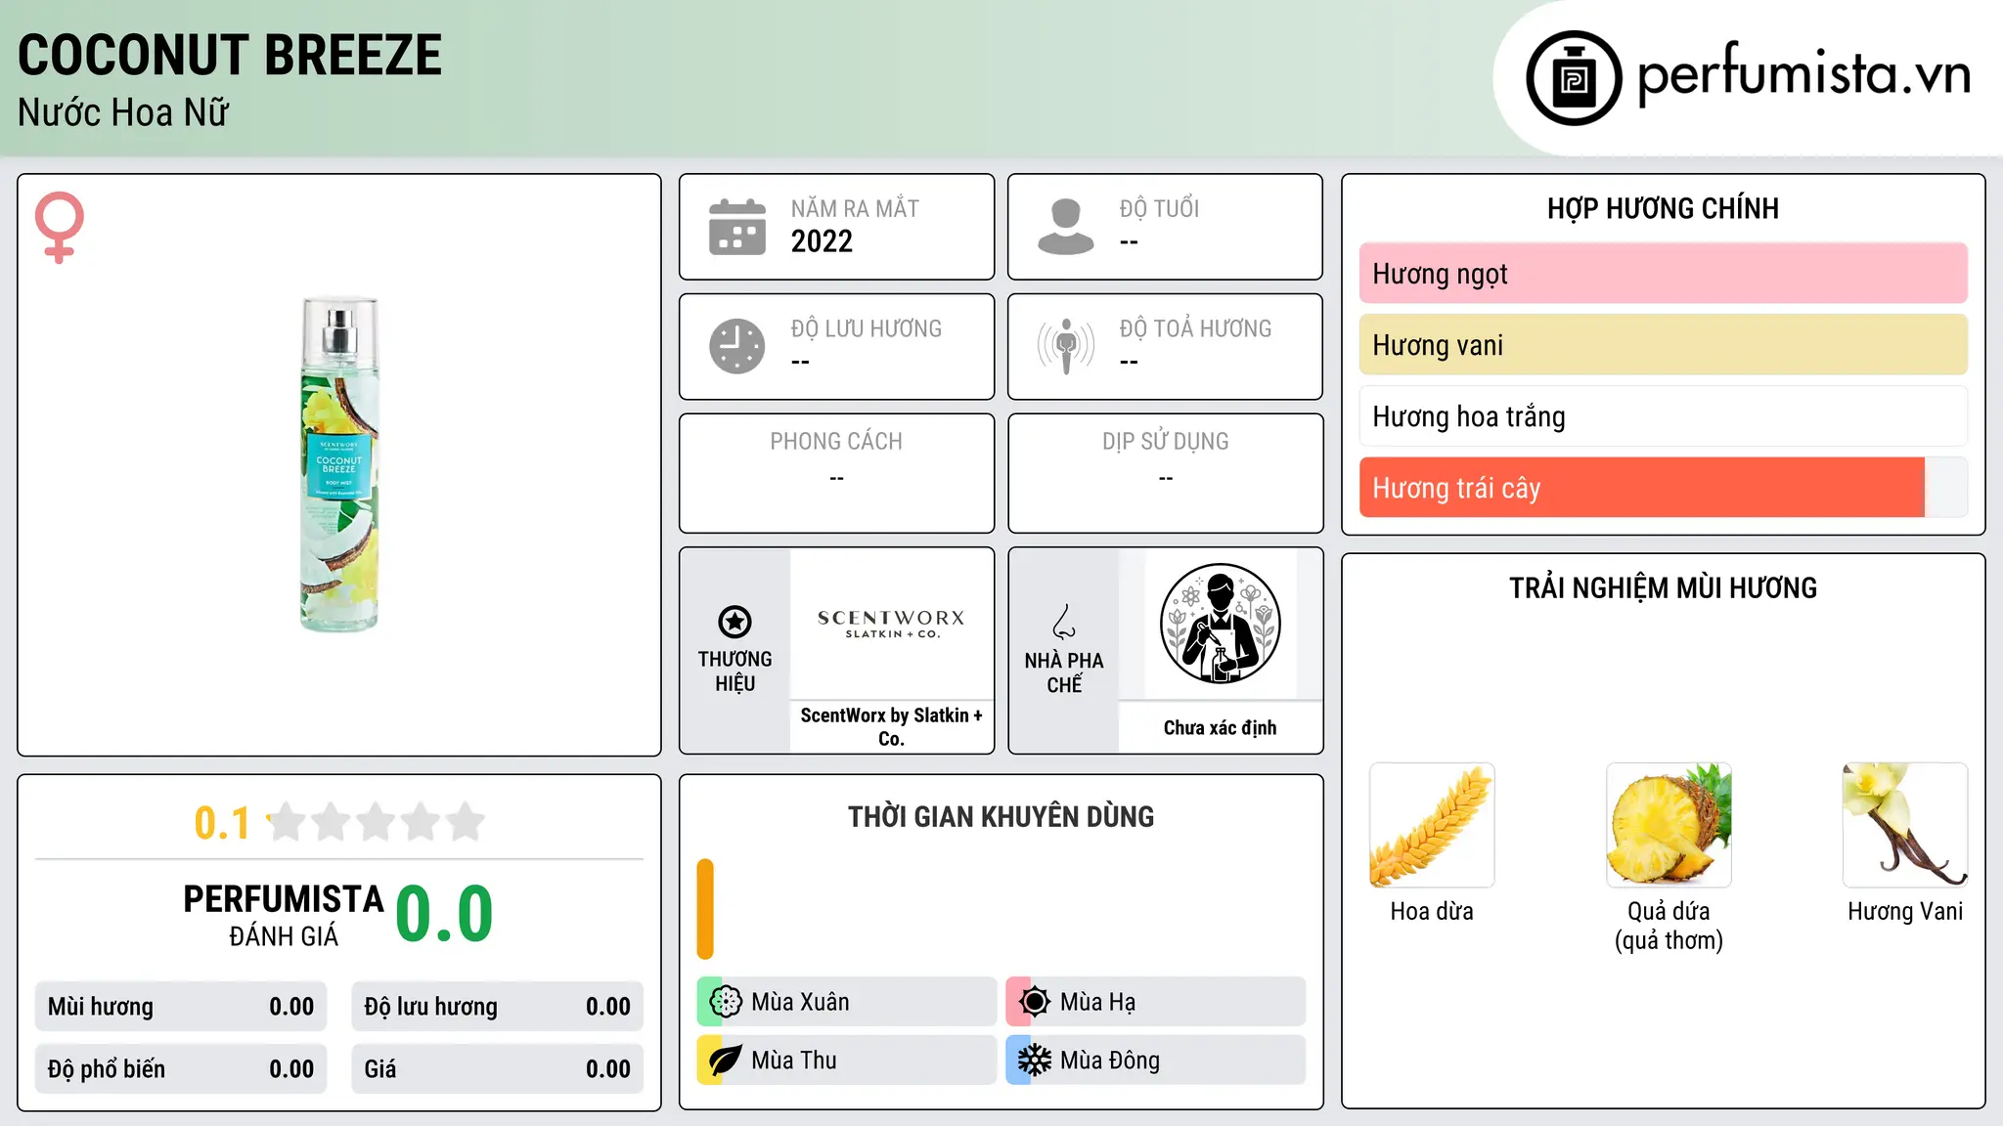
Task: Click the Perfumista 0.0 rating score
Action: point(444,914)
